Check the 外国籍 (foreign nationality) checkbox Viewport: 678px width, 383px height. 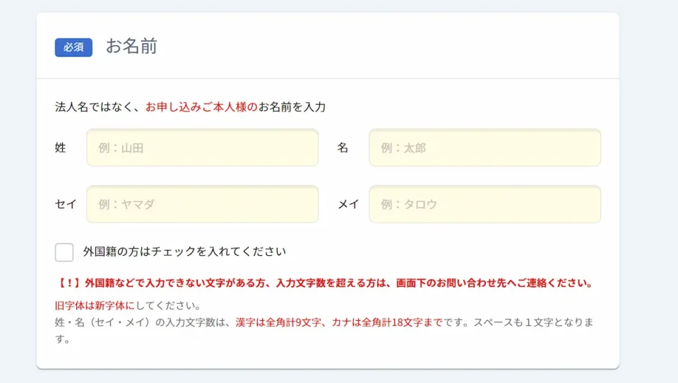pos(64,252)
